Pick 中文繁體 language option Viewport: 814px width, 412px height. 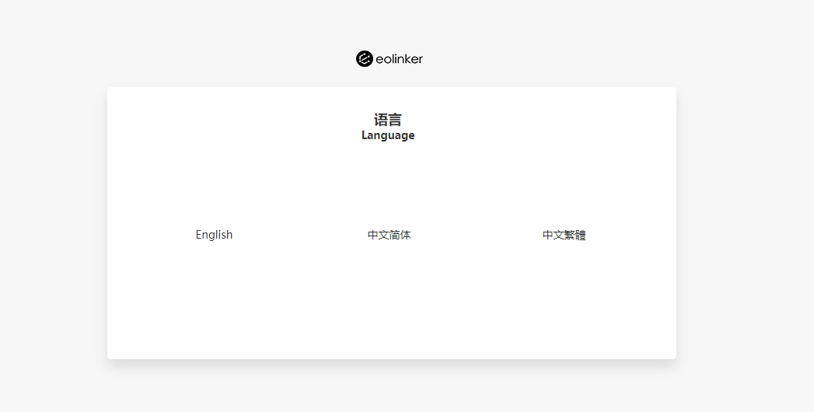click(x=564, y=235)
